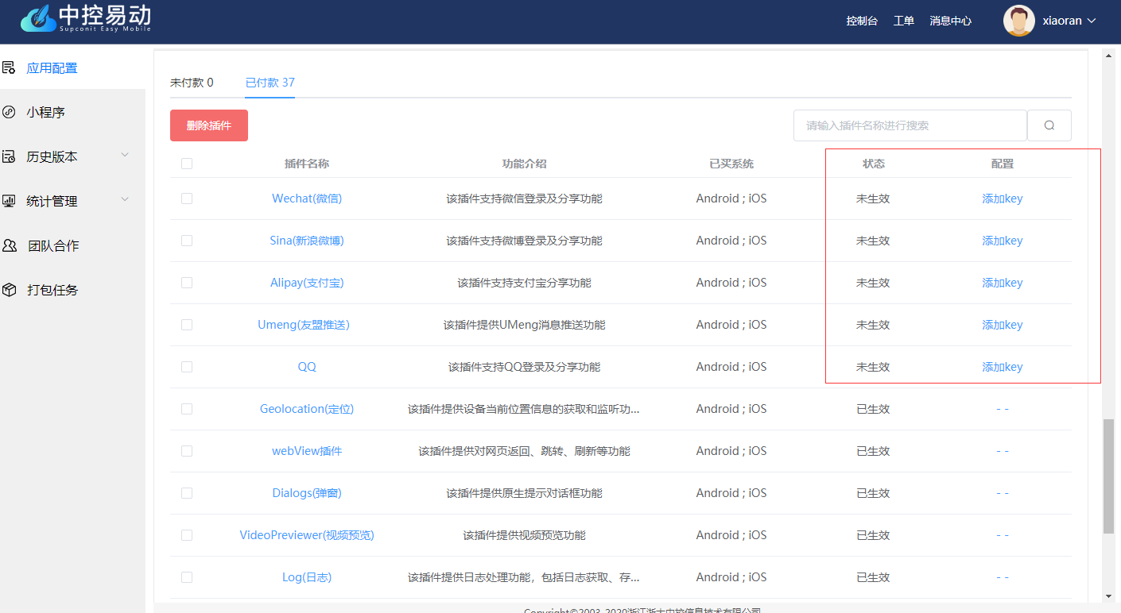Click the xiaoran user avatar
This screenshot has height=613, width=1121.
(1019, 21)
